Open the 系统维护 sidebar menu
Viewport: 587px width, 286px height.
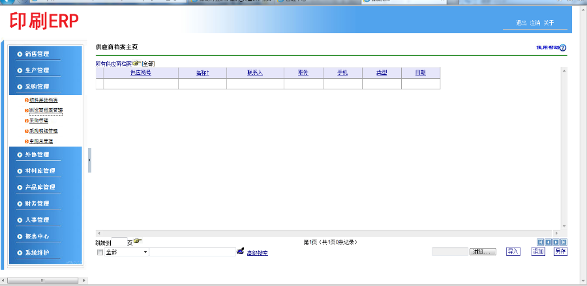[x=37, y=253]
